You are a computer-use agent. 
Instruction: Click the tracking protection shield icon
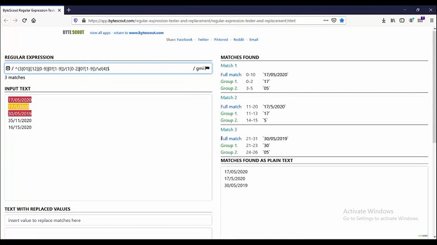[76, 21]
